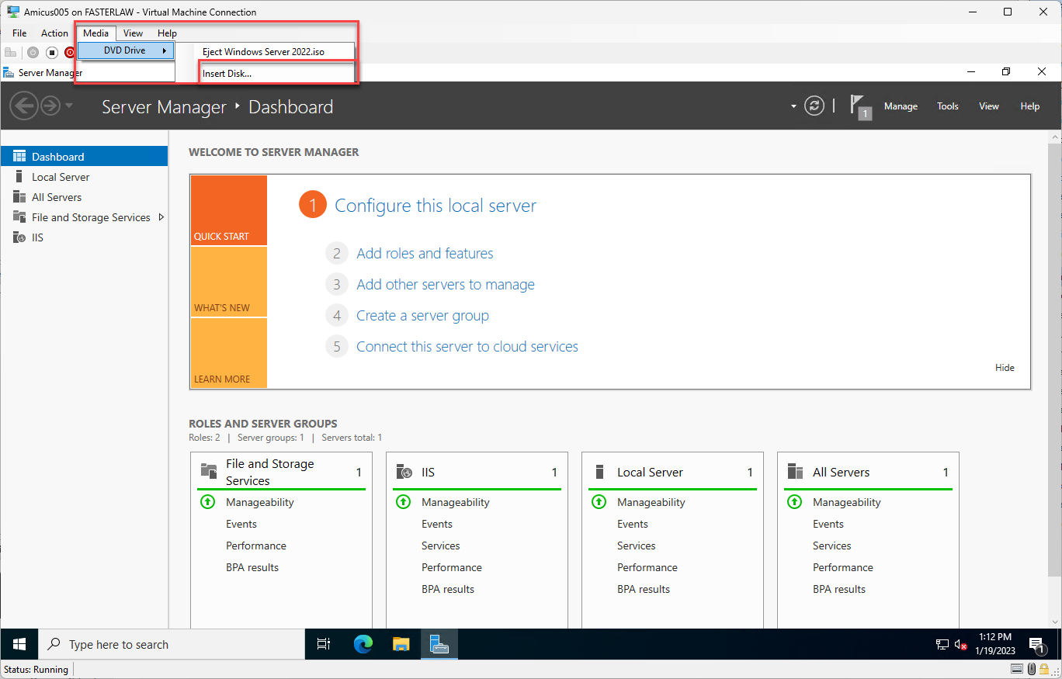Click the File and Storage Services tile header icon
The width and height of the screenshot is (1062, 679).
209,470
